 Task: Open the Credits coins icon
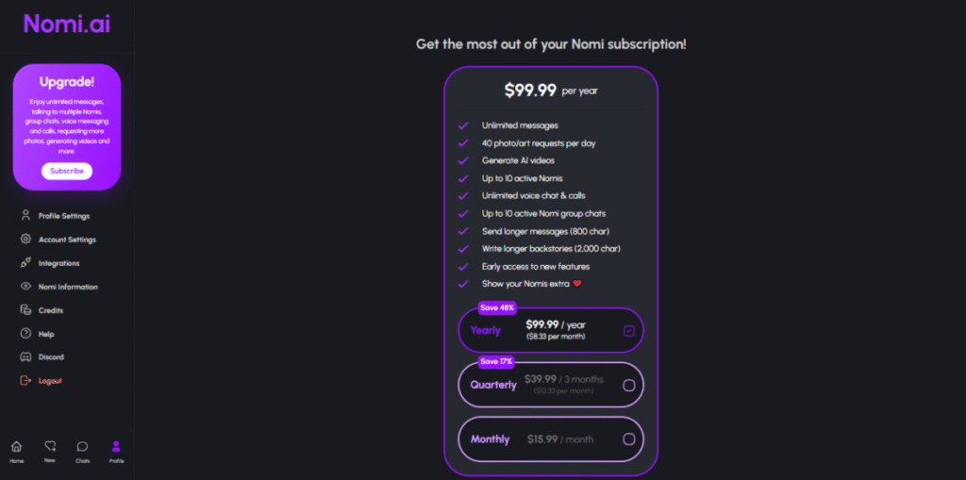(25, 310)
